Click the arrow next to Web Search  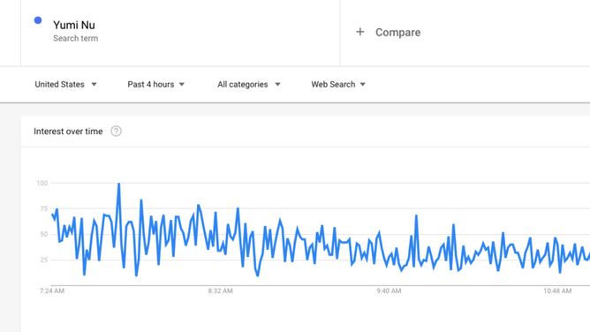[x=363, y=84]
